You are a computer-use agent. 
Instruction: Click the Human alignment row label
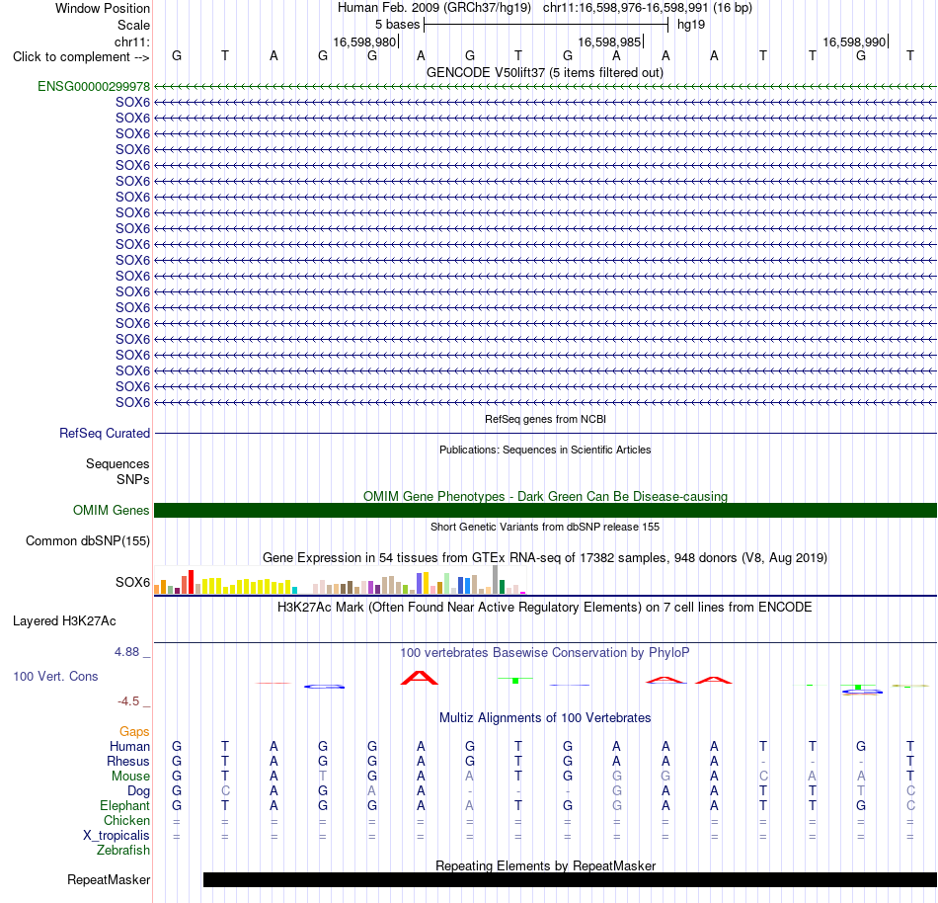pyautogui.click(x=129, y=747)
